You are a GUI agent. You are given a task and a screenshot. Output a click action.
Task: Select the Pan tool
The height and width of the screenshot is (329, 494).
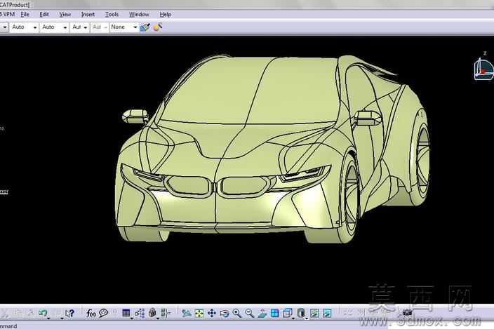[212, 314]
